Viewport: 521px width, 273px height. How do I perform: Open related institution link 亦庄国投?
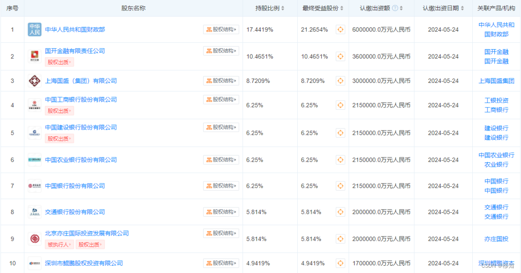click(x=496, y=239)
